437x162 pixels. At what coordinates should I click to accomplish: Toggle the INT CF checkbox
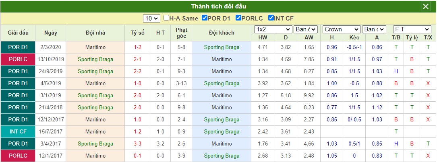point(271,18)
